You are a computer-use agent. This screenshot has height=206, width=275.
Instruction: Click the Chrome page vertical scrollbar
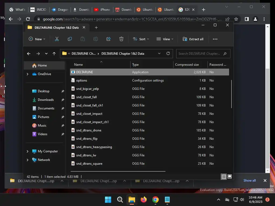click(x=267, y=118)
